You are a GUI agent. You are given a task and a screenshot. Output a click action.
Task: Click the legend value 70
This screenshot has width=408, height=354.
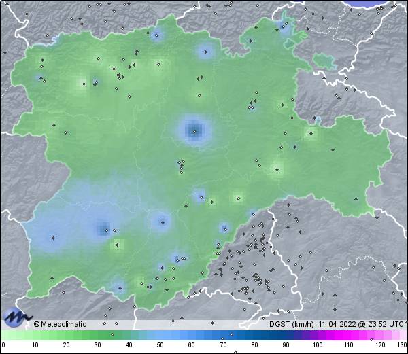click(223, 345)
